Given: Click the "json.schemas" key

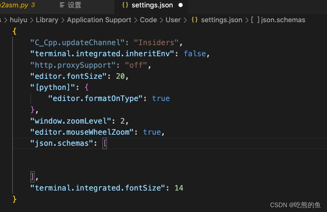Looking at the screenshot, I should pos(62,144).
